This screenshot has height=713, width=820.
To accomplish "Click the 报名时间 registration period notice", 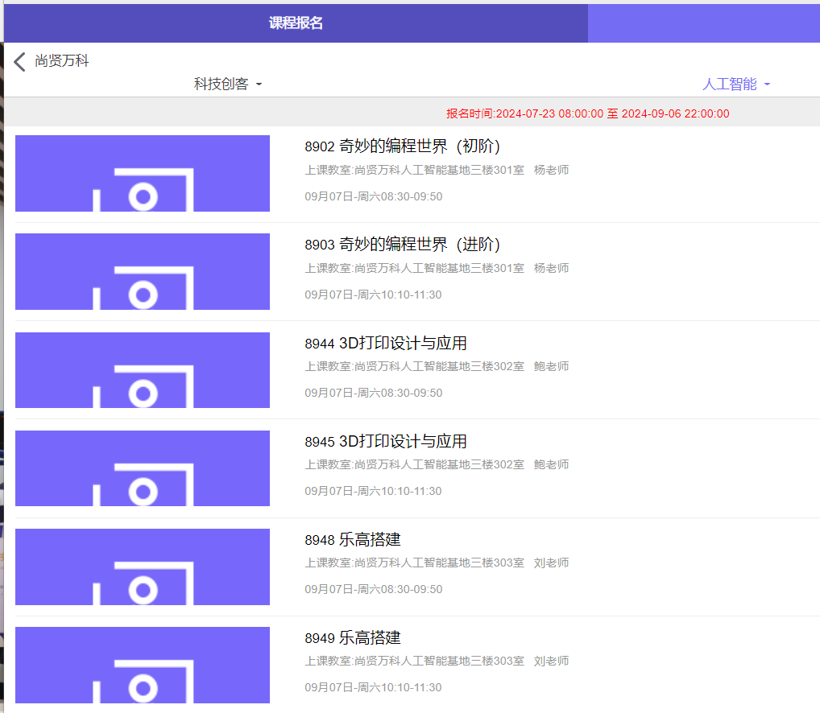I will (x=587, y=114).
